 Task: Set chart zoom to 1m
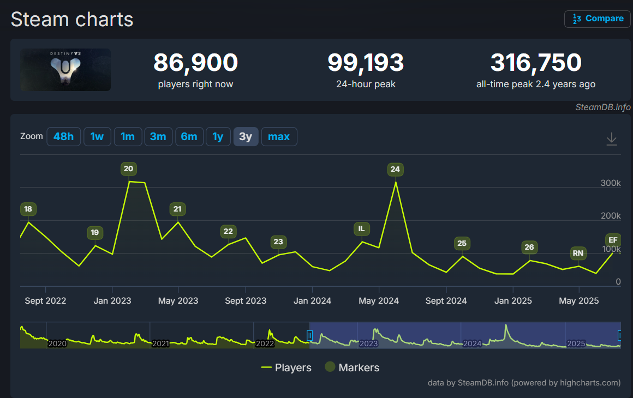[x=128, y=137]
